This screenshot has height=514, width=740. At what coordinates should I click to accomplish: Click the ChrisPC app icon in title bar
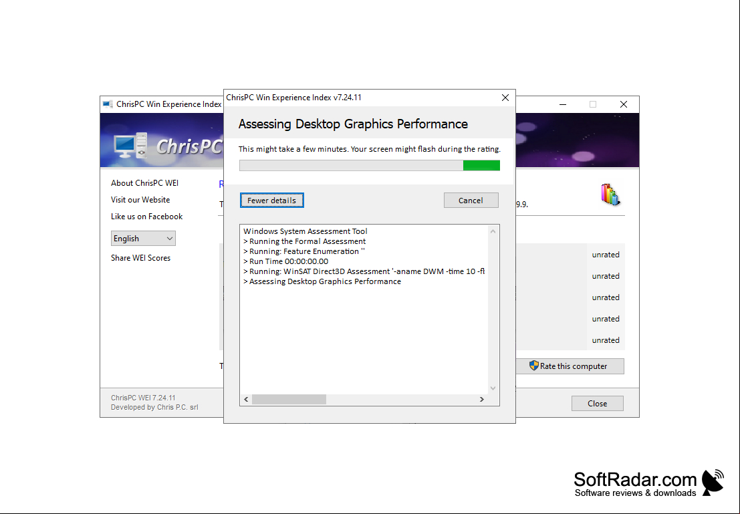(108, 104)
